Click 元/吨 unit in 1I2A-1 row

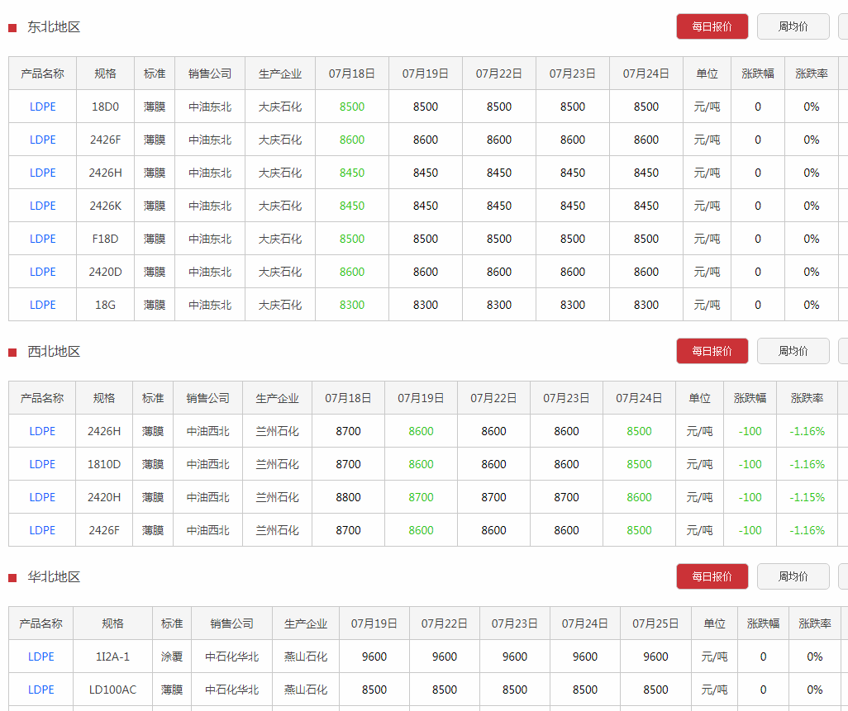[714, 656]
